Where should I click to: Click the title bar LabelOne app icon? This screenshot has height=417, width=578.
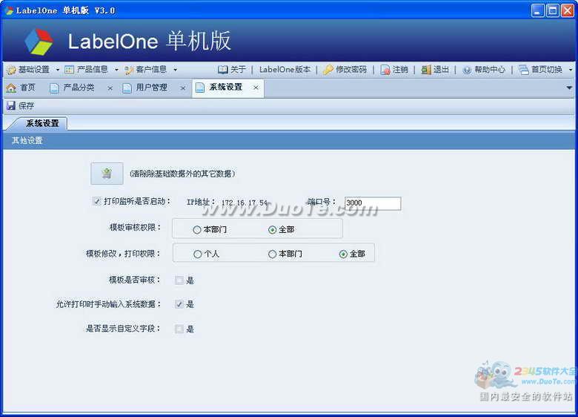pyautogui.click(x=9, y=10)
